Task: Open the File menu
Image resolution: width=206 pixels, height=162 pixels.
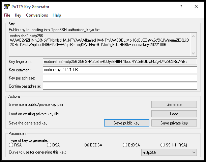Action: pyautogui.click(x=7, y=15)
